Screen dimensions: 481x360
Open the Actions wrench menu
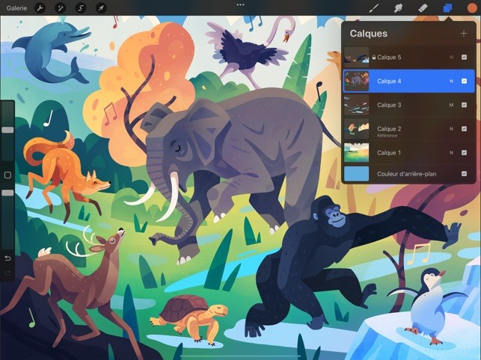point(40,8)
